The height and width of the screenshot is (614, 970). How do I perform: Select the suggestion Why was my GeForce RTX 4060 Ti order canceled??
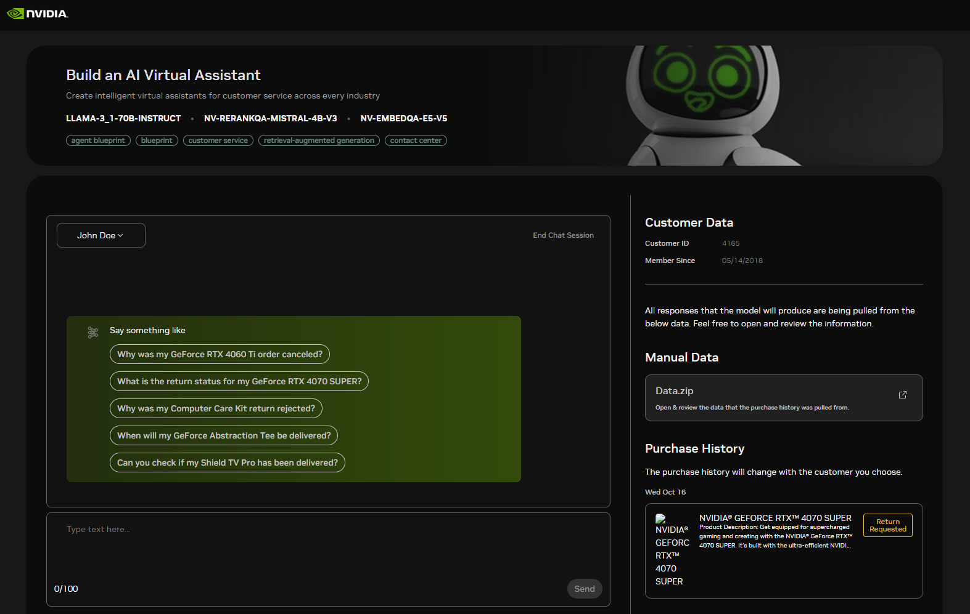(220, 354)
